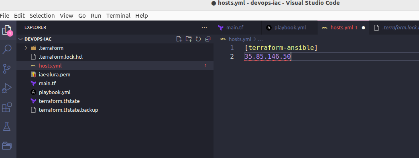Open main.tf in the file tree
The height and width of the screenshot is (158, 419).
coord(115,84)
